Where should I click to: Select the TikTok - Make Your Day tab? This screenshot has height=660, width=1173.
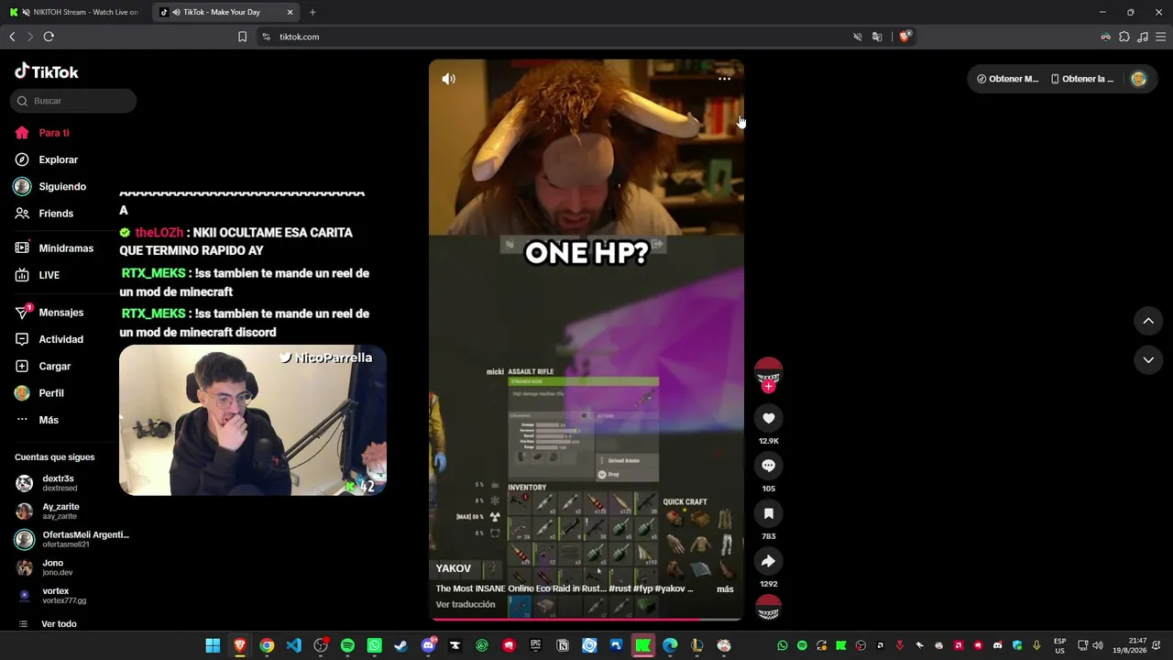click(225, 12)
